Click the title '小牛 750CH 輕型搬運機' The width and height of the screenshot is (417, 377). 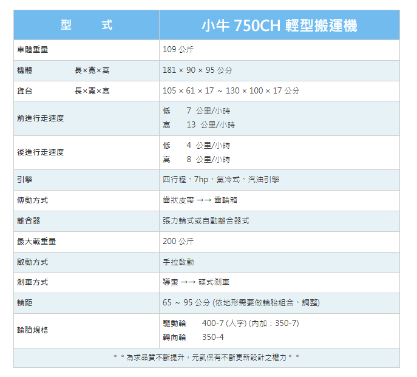pyautogui.click(x=279, y=25)
